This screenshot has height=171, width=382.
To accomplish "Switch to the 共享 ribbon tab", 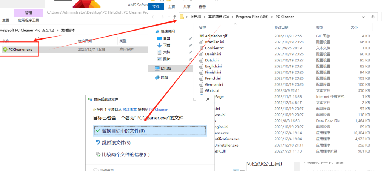I will click(187, 7).
